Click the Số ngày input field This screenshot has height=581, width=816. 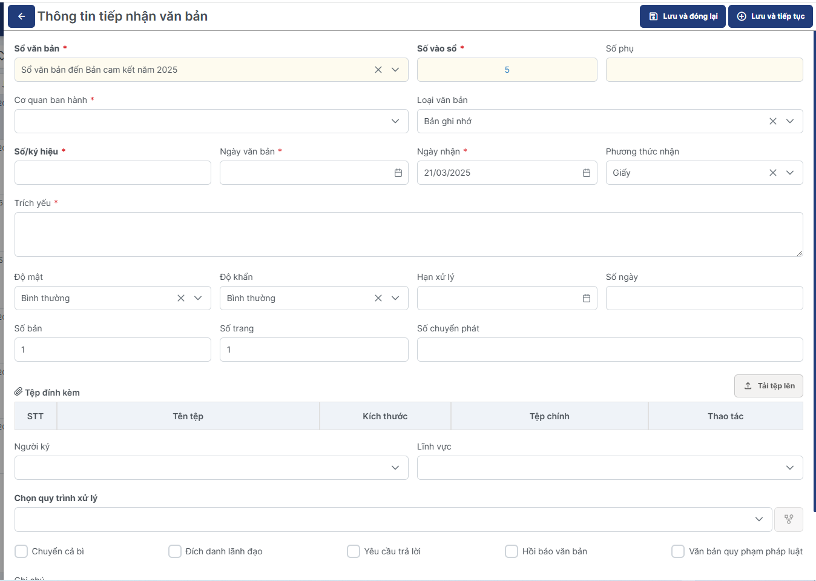click(705, 298)
